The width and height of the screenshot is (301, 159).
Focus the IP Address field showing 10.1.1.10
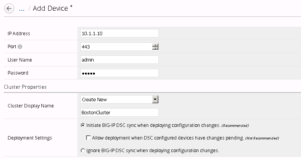pos(119,33)
